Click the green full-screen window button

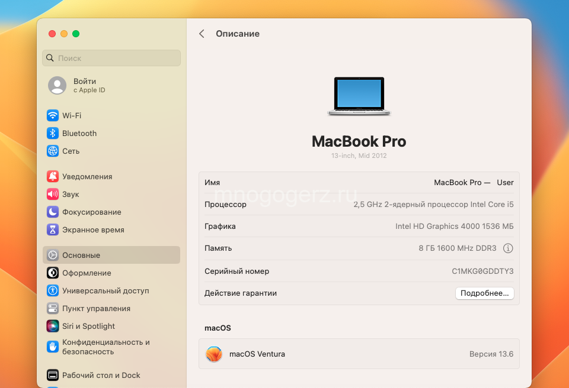point(76,34)
